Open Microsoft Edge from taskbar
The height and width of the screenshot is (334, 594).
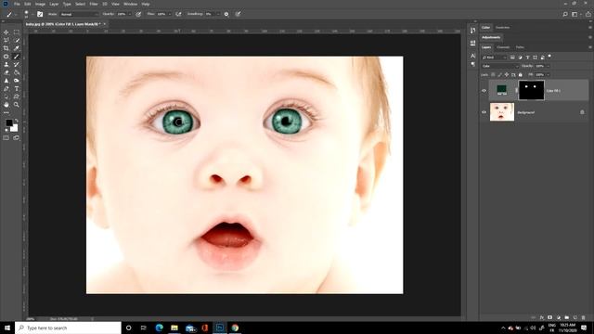159,328
